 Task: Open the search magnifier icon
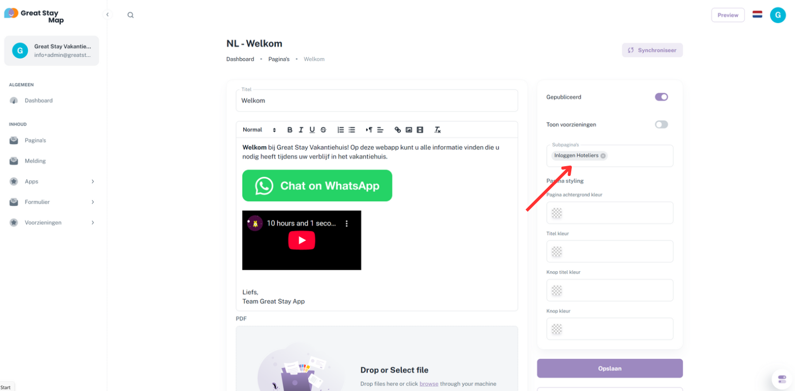(131, 15)
